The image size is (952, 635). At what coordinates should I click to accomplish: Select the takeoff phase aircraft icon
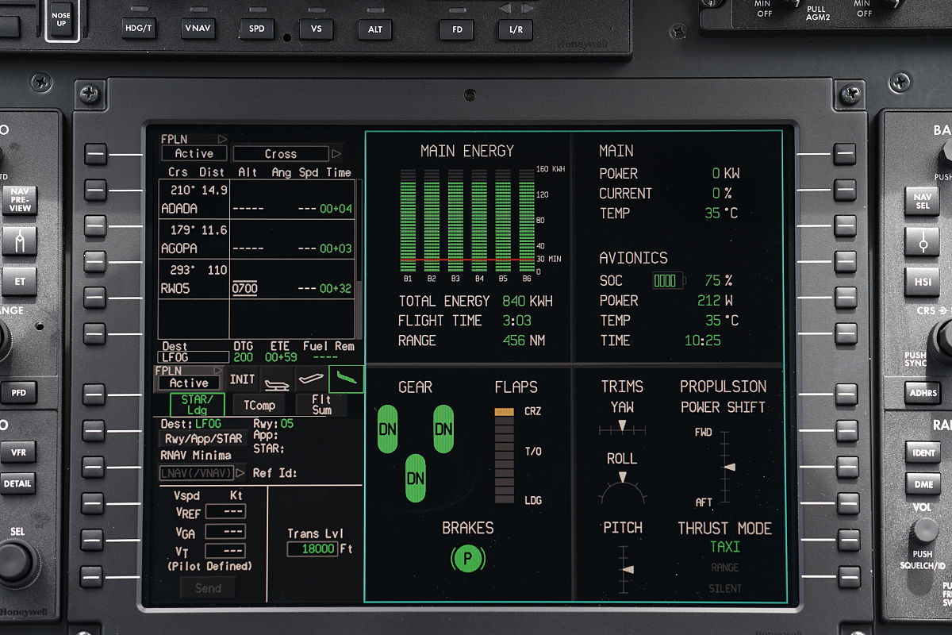point(277,380)
